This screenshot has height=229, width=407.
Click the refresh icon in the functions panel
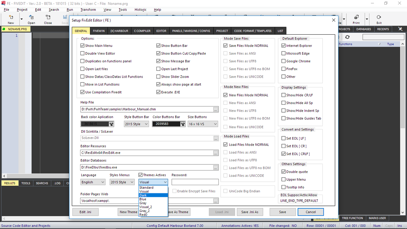(347, 37)
